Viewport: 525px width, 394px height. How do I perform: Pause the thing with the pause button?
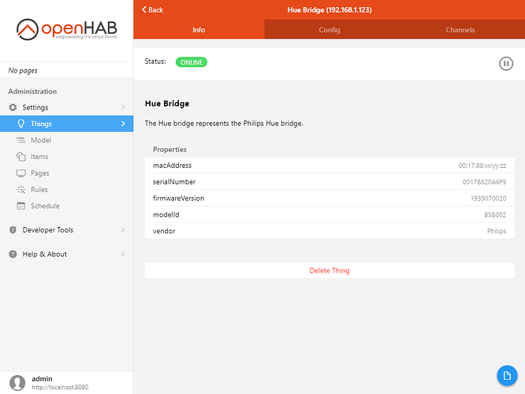pos(506,63)
